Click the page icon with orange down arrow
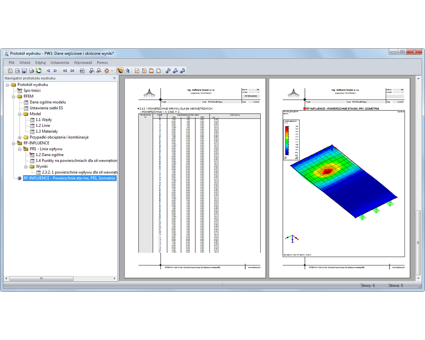The height and width of the screenshot is (340, 425). 137,71
